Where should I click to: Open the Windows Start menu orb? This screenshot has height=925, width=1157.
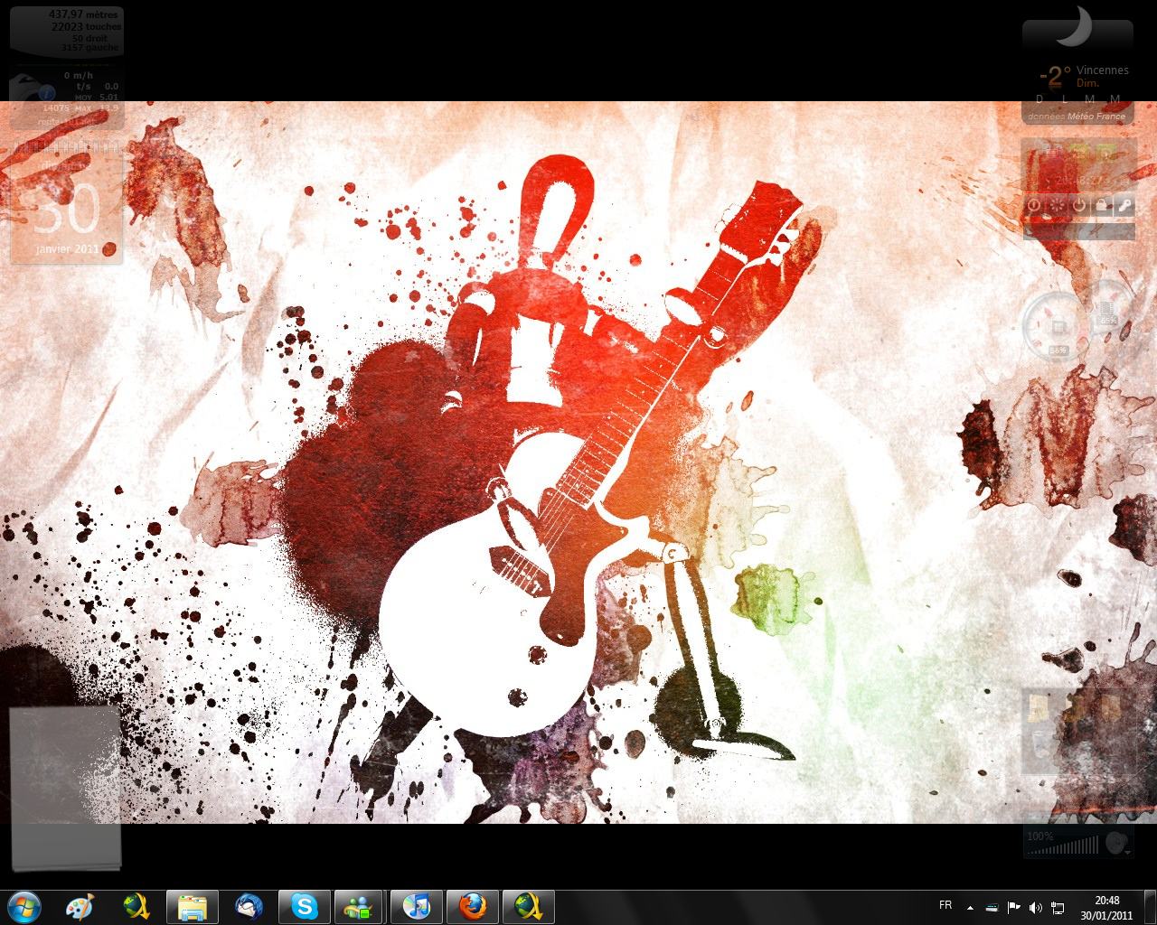(24, 907)
